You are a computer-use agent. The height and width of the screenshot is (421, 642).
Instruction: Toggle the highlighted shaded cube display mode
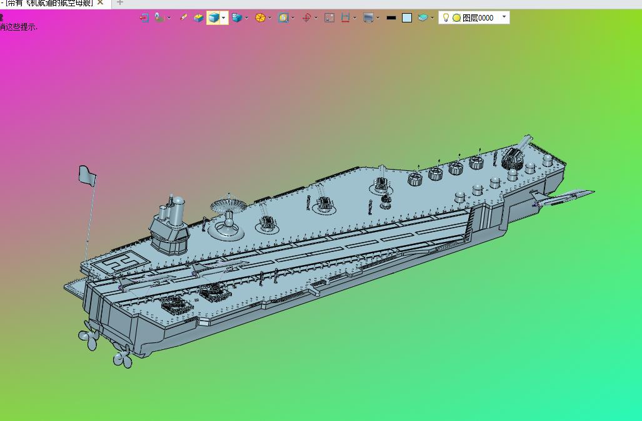click(x=214, y=18)
